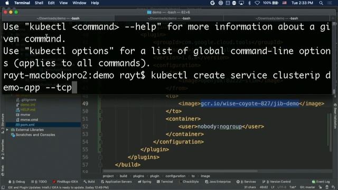Expand the External Libraries node arrow

(x=7, y=130)
